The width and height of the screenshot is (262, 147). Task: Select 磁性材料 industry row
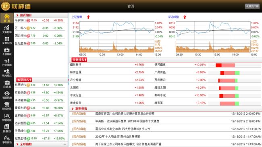[166, 65]
